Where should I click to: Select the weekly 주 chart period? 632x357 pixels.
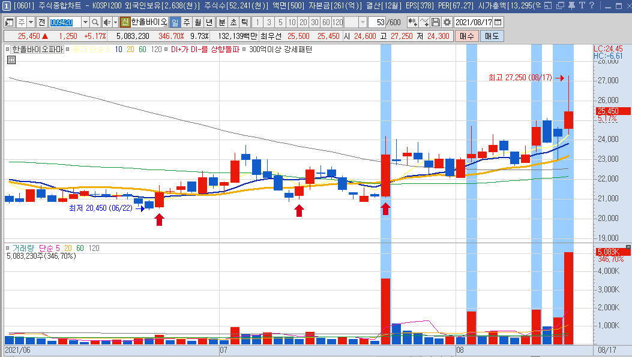point(186,22)
